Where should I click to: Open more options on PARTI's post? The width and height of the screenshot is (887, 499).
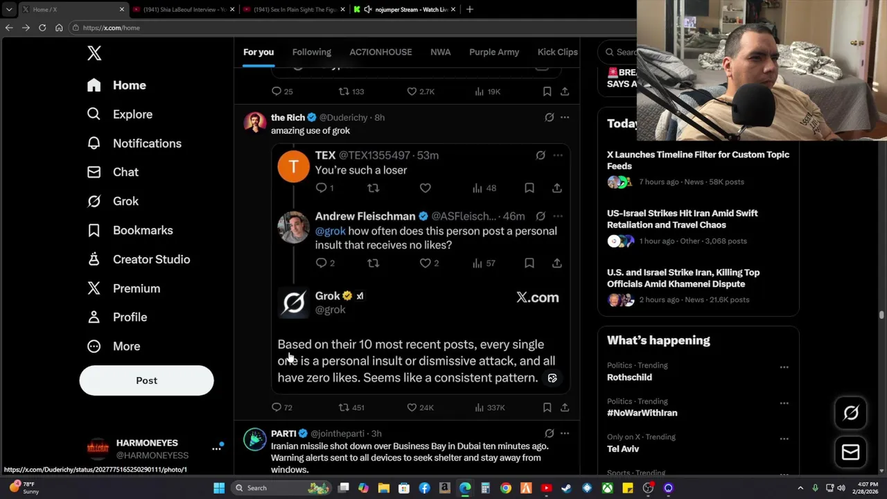pos(565,434)
